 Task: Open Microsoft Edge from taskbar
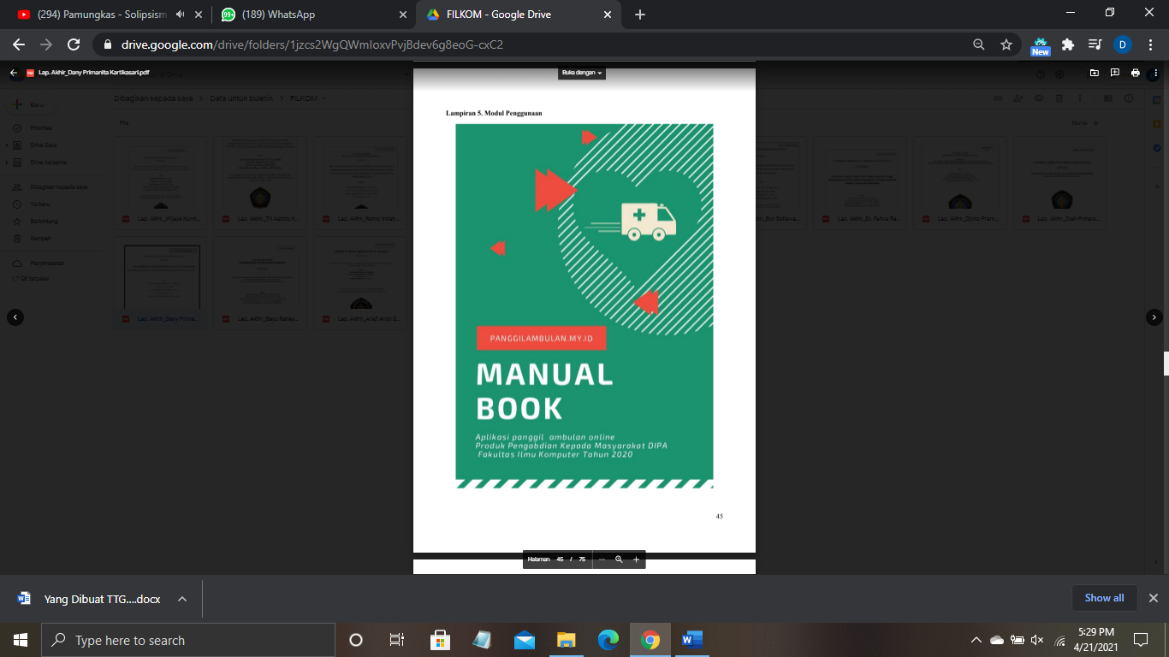608,640
